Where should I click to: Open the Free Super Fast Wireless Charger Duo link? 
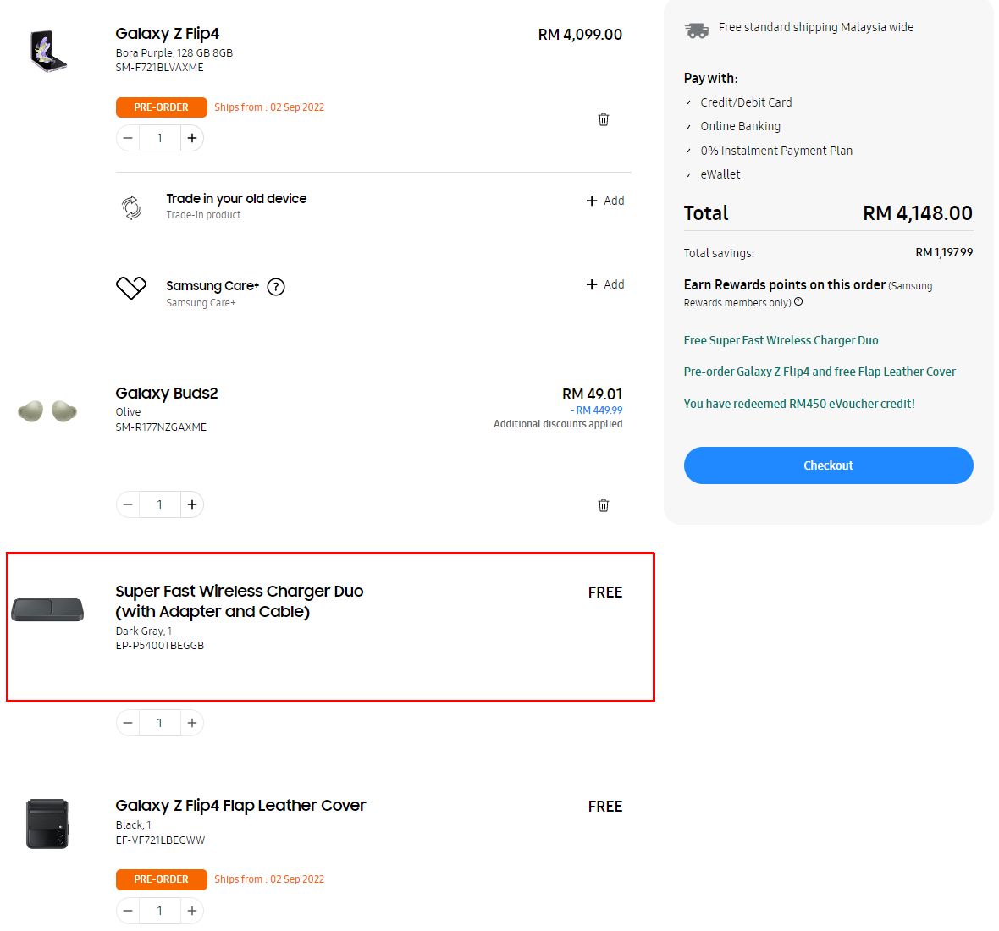click(x=781, y=340)
